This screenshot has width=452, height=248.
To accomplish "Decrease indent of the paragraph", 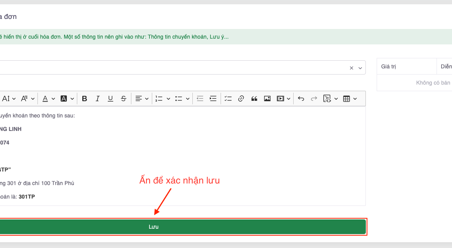I will [200, 99].
